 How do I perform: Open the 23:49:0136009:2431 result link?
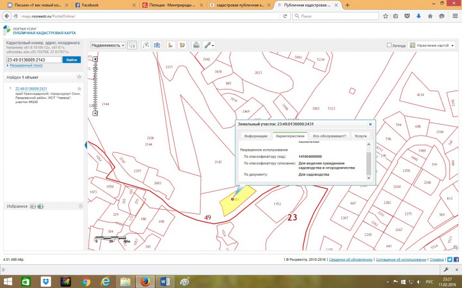(x=31, y=88)
